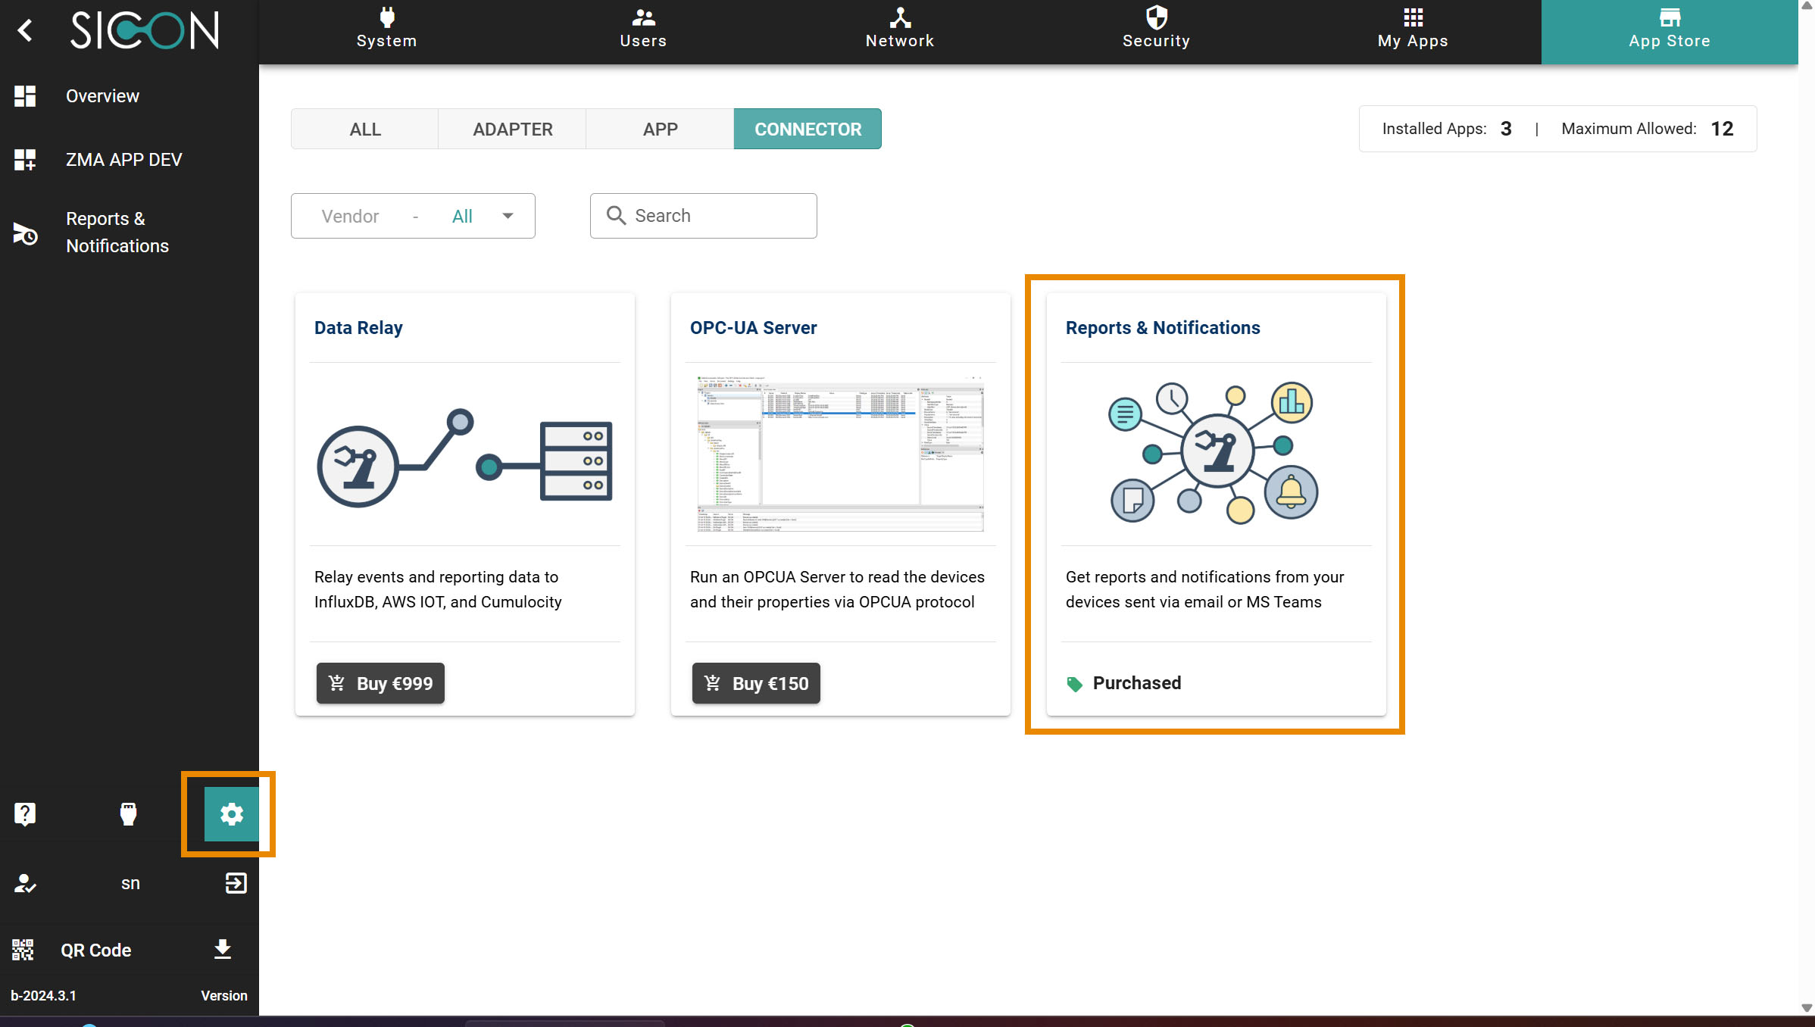The height and width of the screenshot is (1027, 1815).
Task: Click the ethernet port icon in sidebar
Action: click(128, 814)
